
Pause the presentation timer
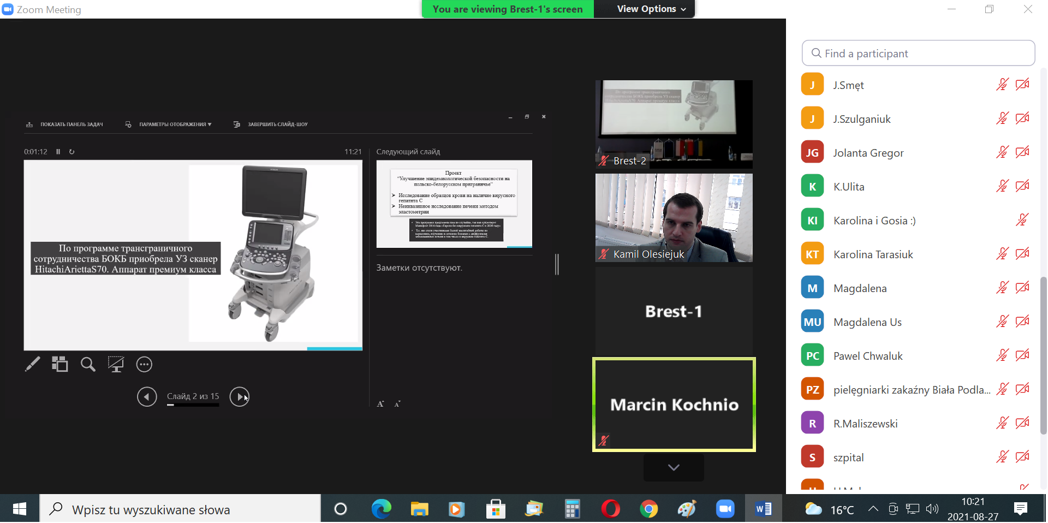(58, 152)
